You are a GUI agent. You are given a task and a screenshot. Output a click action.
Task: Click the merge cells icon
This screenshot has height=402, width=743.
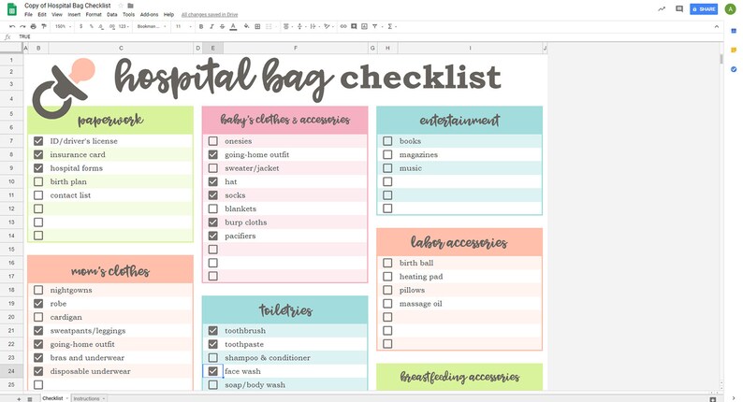pyautogui.click(x=269, y=26)
